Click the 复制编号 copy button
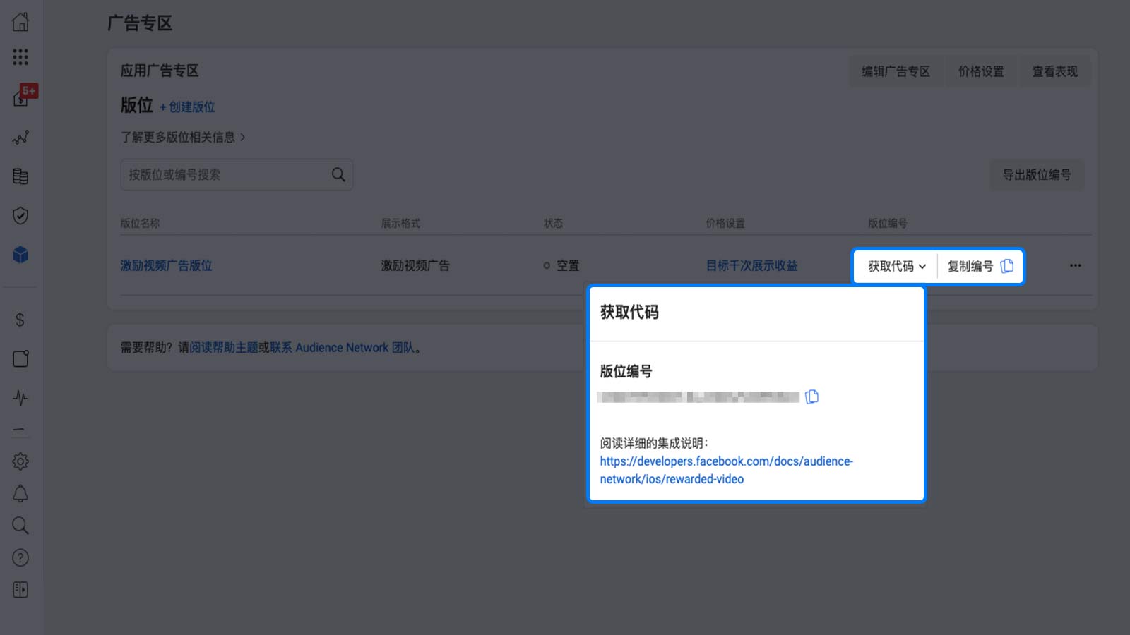The width and height of the screenshot is (1130, 635). (x=980, y=266)
